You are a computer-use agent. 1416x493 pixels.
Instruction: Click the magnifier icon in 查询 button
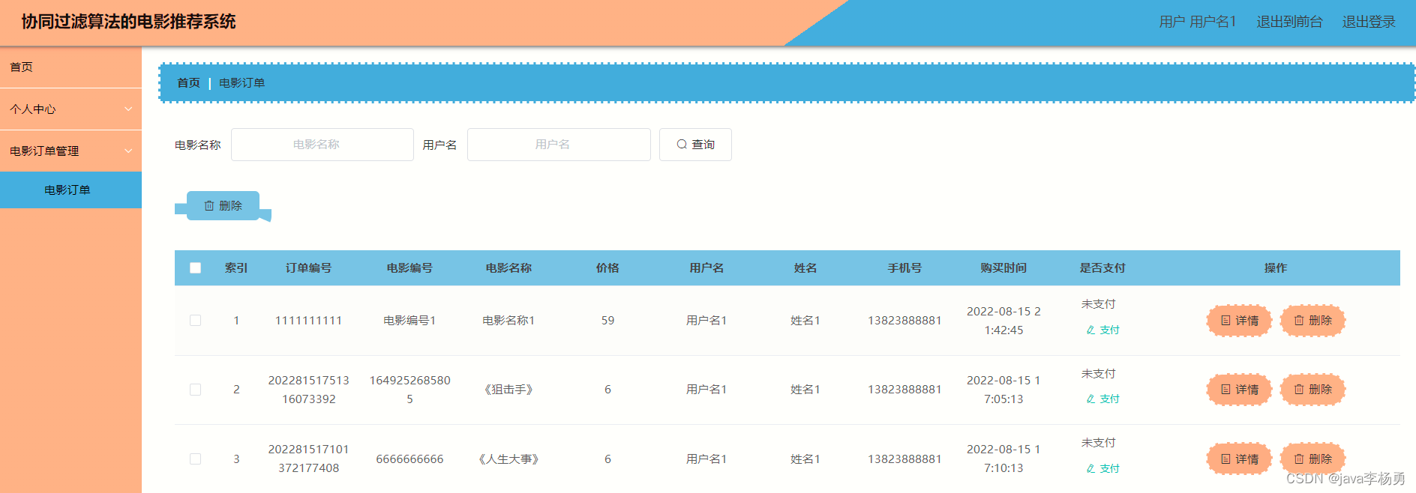click(682, 145)
